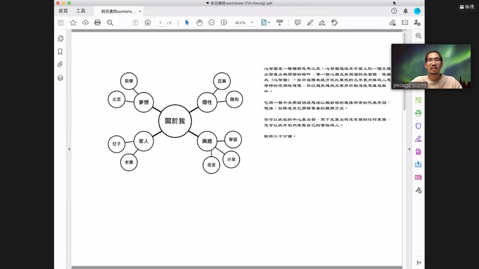Bookmark file with the star icon

(73, 22)
